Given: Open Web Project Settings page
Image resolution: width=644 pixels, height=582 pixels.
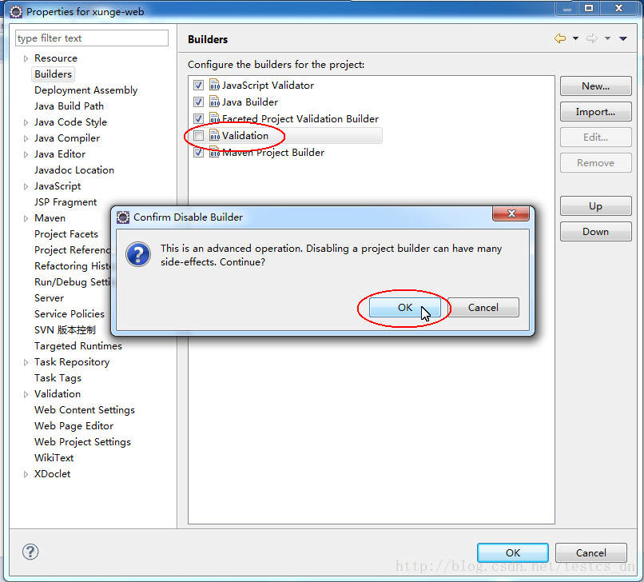Looking at the screenshot, I should tap(82, 442).
